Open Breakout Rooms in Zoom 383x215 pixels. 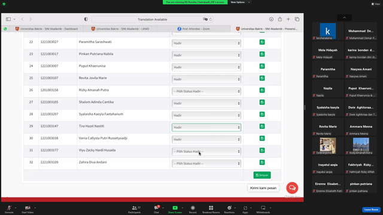click(x=211, y=209)
